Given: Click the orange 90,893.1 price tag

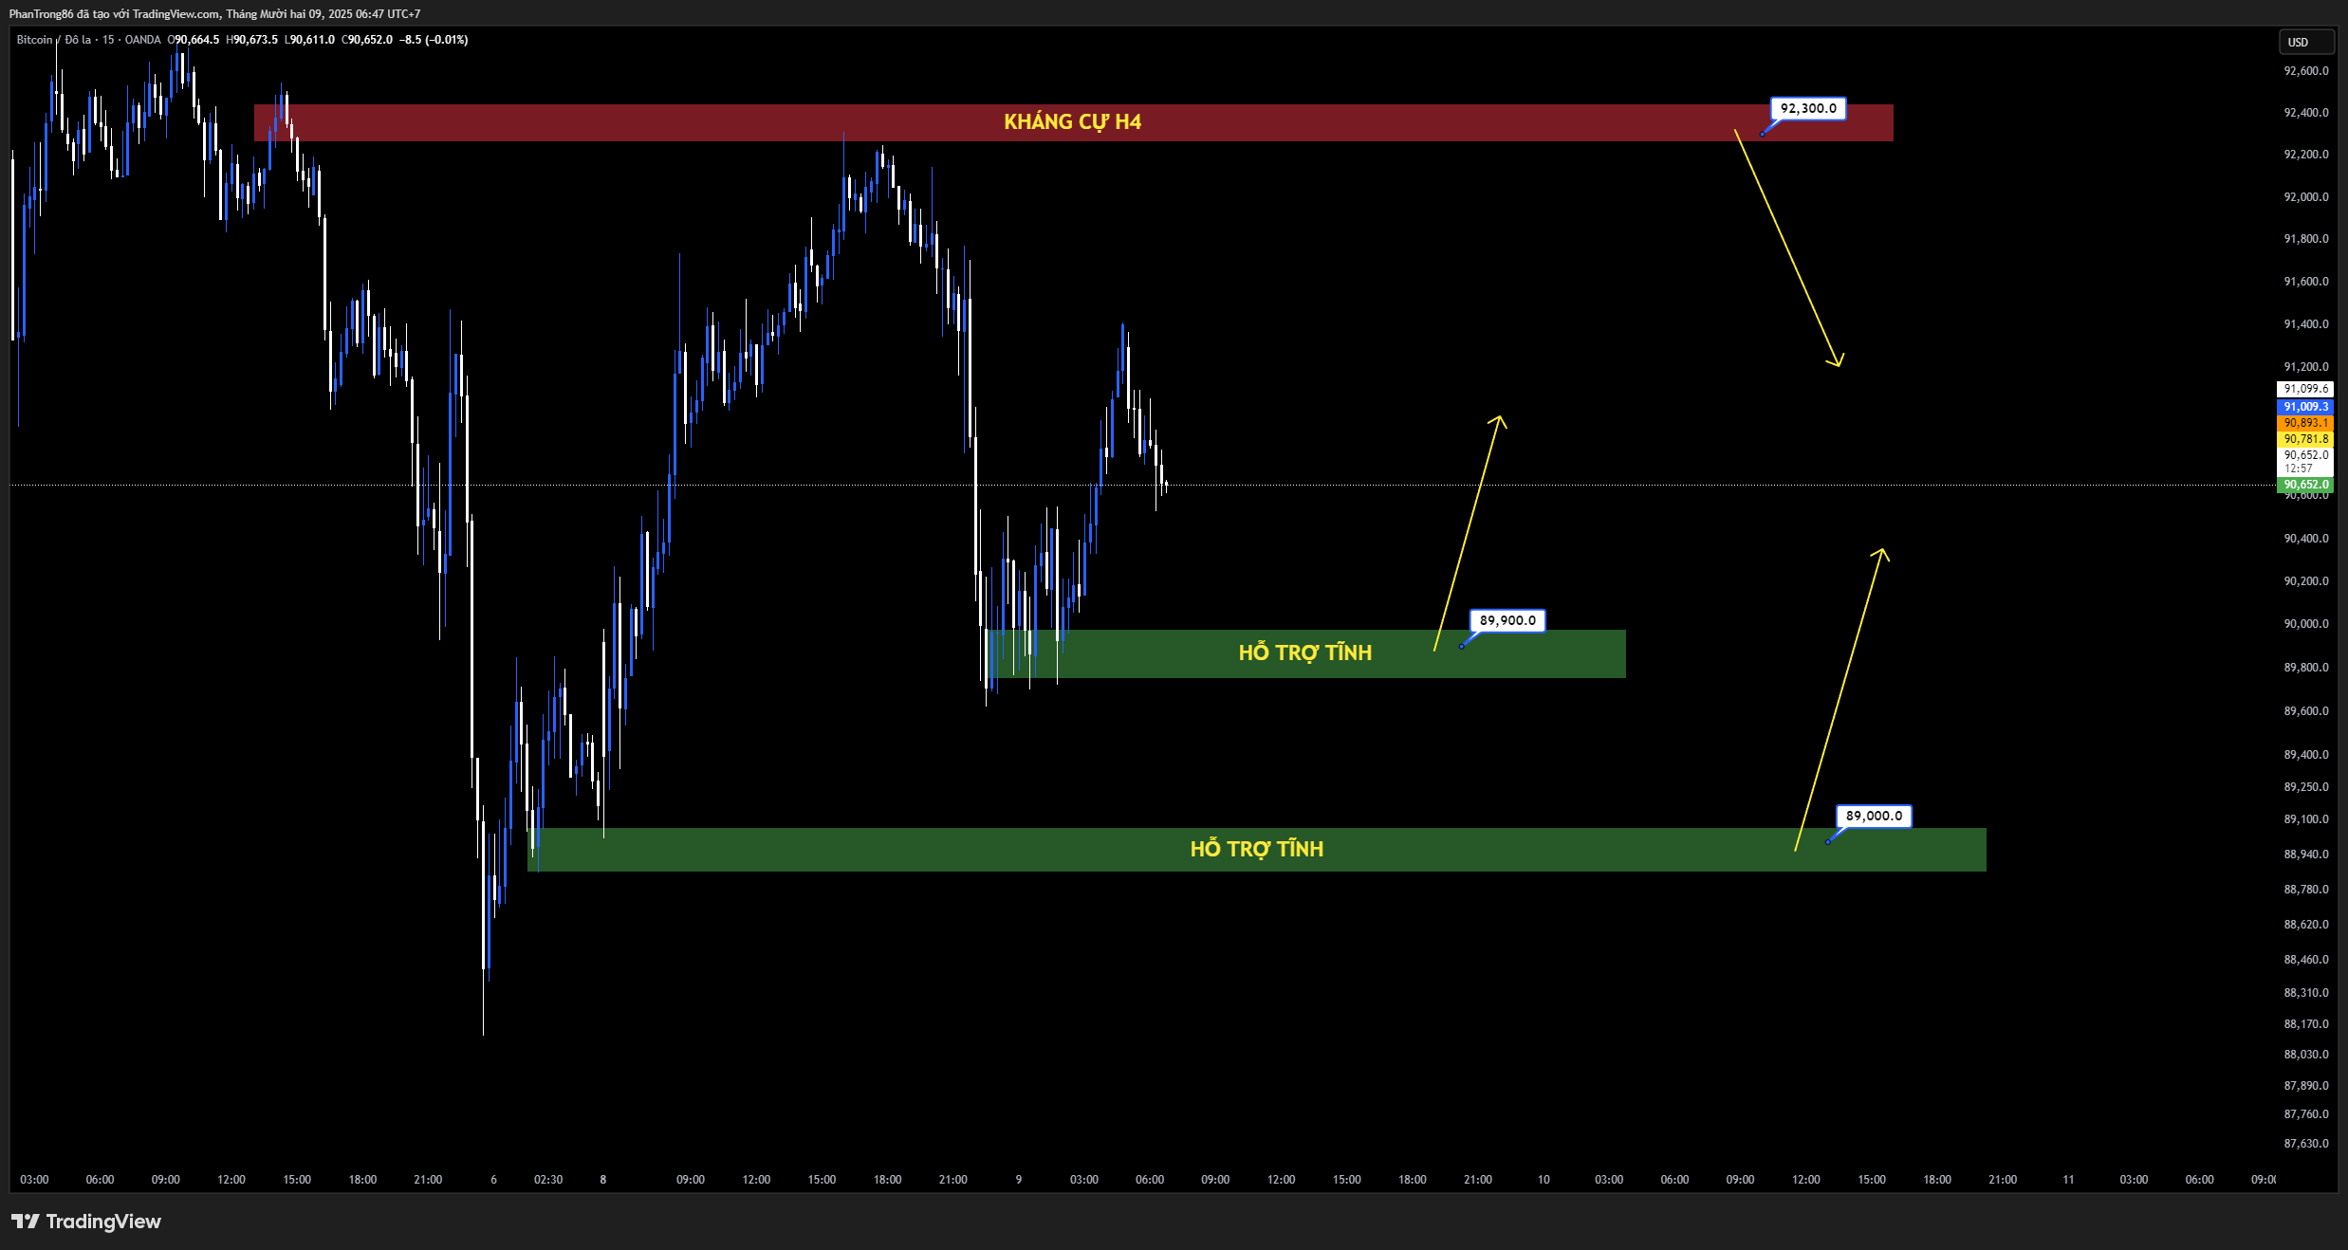Looking at the screenshot, I should point(2304,423).
